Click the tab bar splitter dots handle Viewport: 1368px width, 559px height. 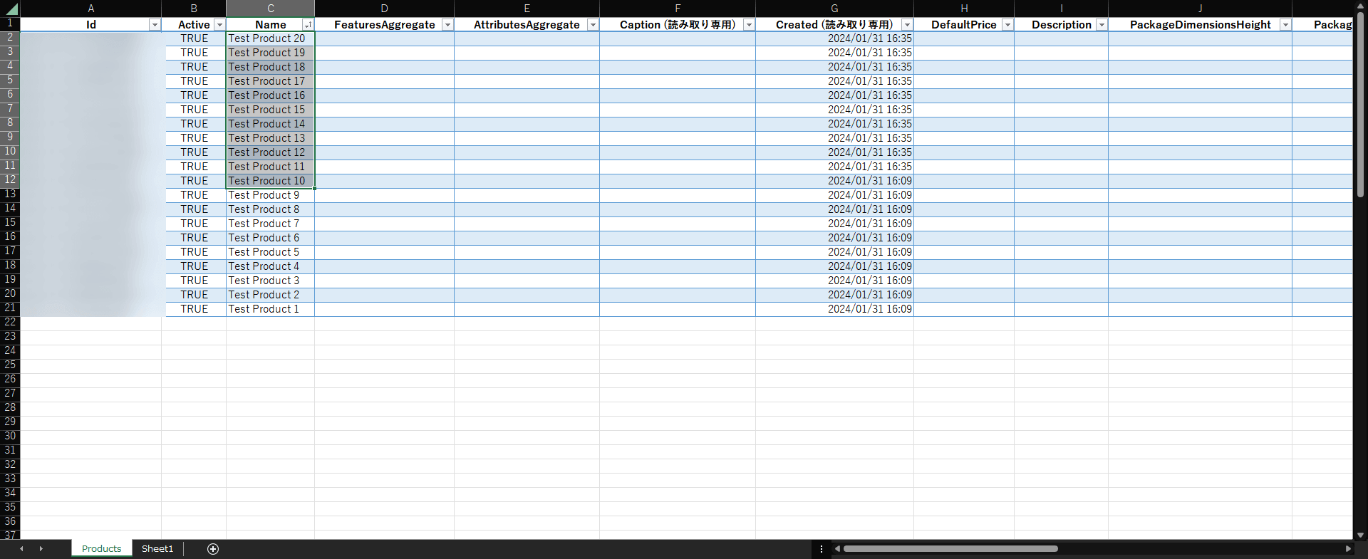click(x=822, y=549)
